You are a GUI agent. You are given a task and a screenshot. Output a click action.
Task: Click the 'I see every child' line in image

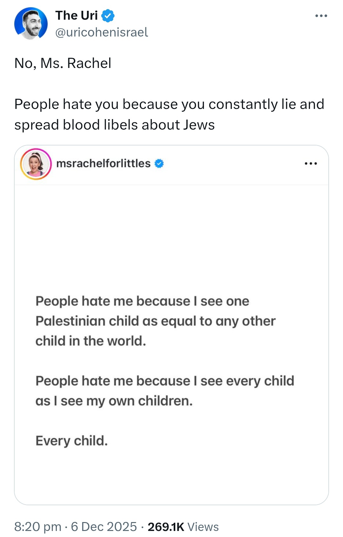[x=165, y=381]
